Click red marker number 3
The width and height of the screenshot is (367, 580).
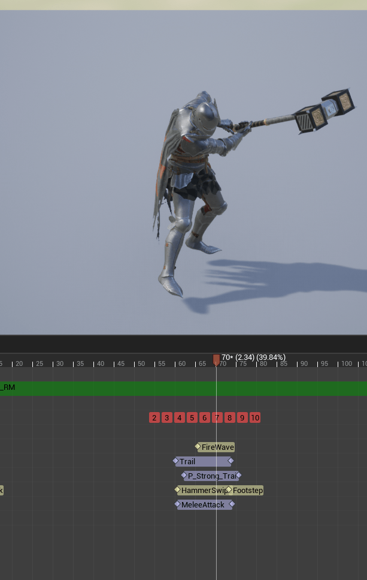point(167,417)
